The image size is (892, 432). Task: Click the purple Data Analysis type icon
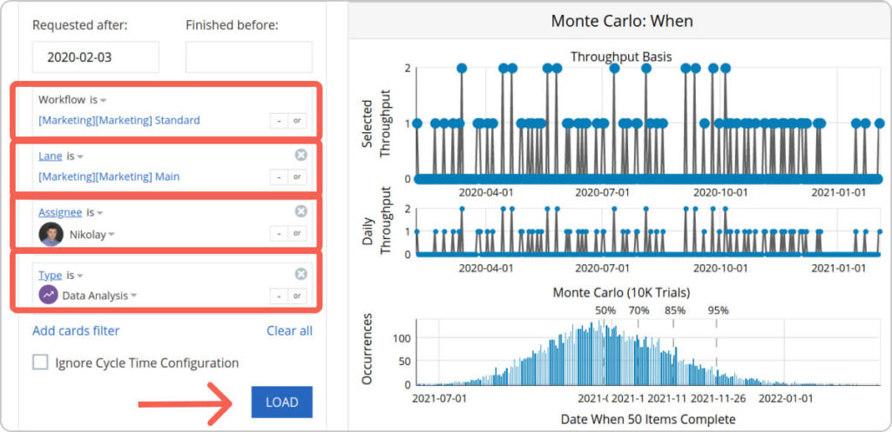click(x=49, y=296)
